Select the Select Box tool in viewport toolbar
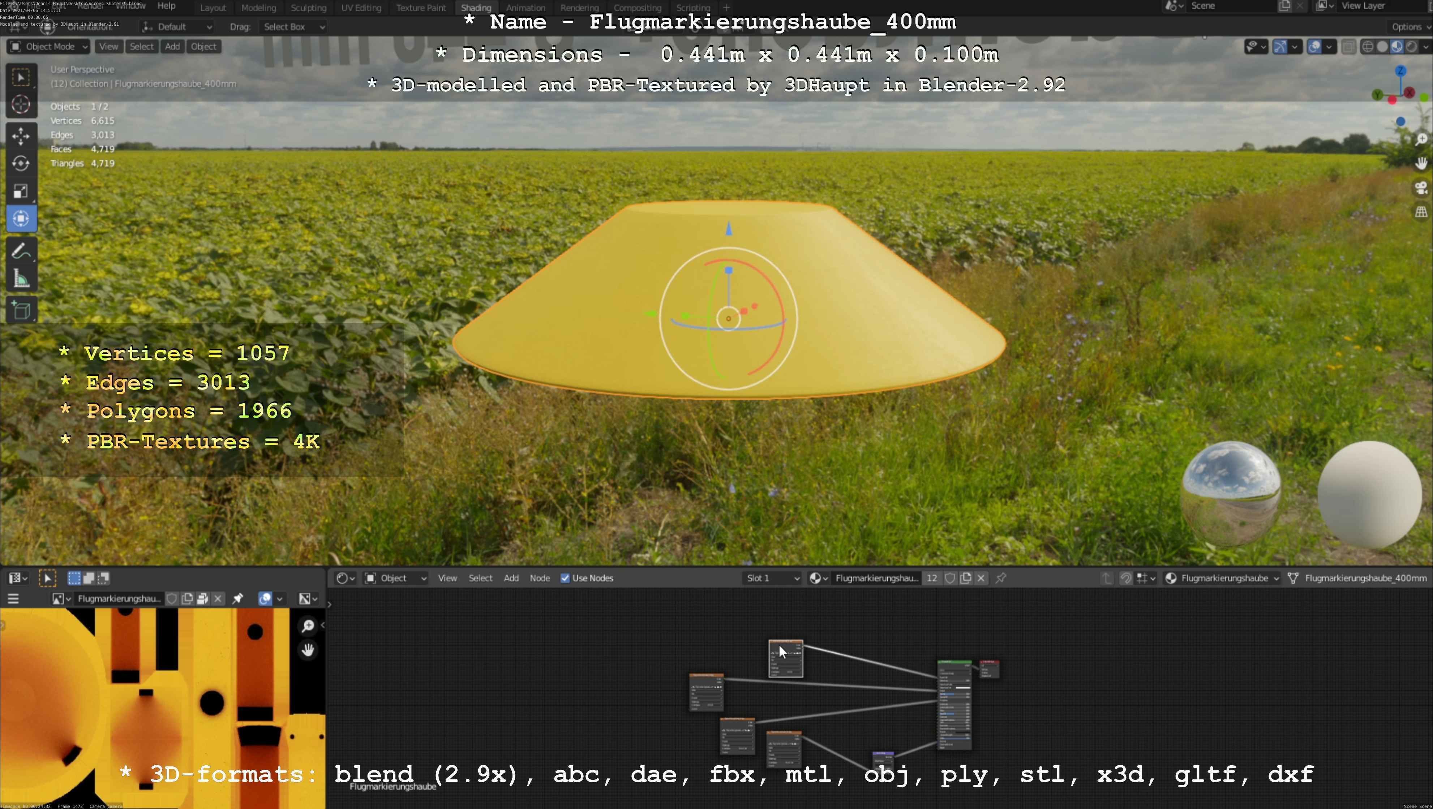This screenshot has width=1433, height=809. 21,77
